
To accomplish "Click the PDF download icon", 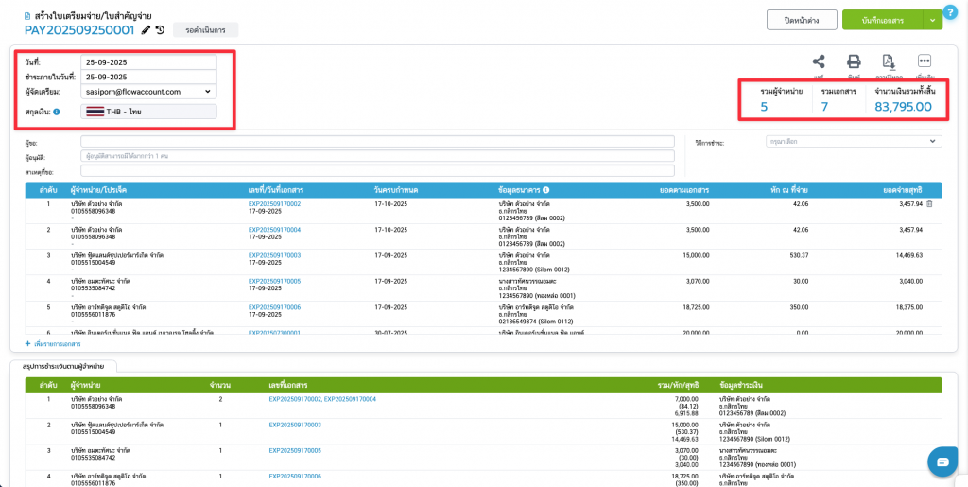I will [x=889, y=61].
